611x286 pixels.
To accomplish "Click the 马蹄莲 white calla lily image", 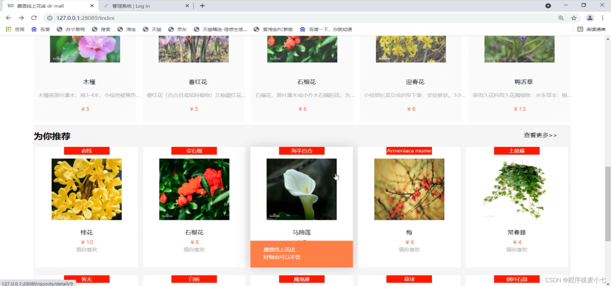I will tap(302, 189).
